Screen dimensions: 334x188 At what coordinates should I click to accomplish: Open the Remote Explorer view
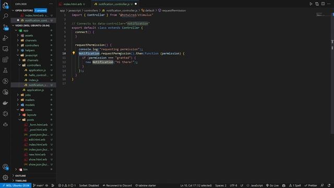[x=5, y=49]
